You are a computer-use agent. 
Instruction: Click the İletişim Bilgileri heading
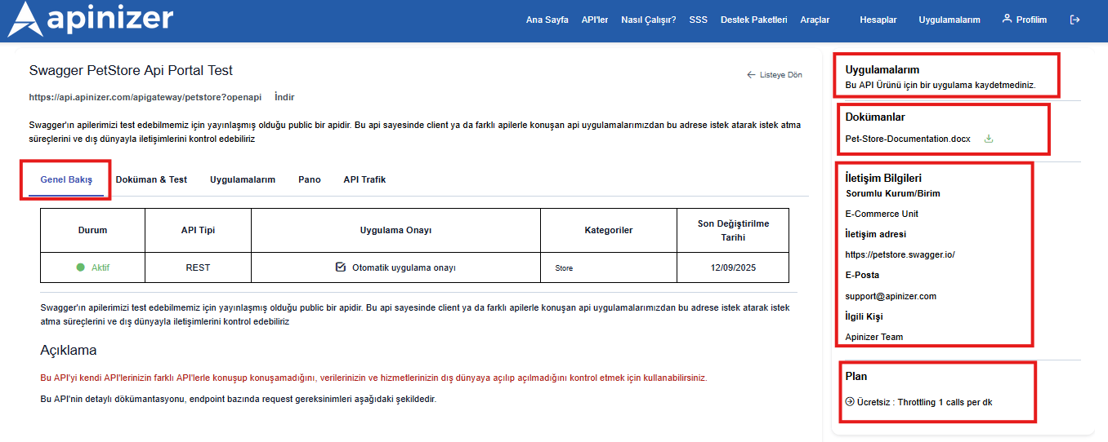pos(883,178)
